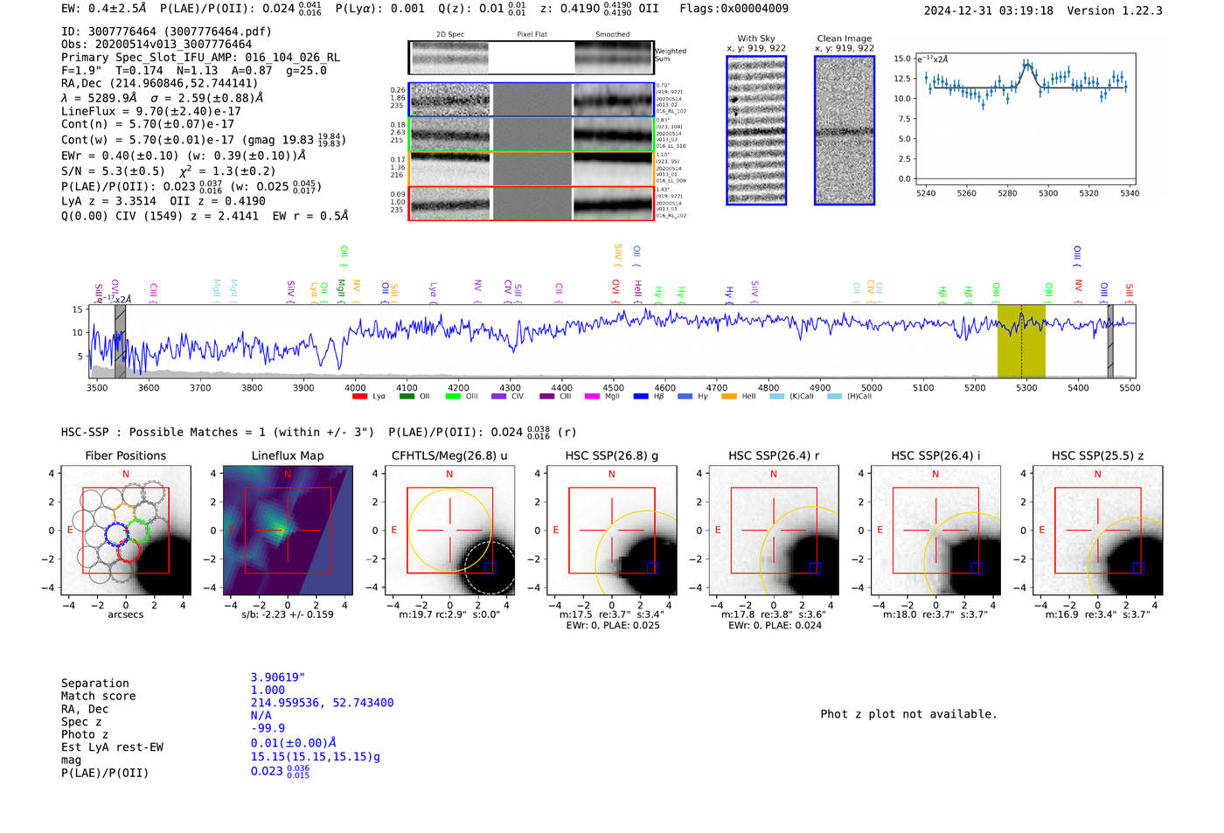The height and width of the screenshot is (833, 1224).
Task: Click the Flags:0x00004009 header text
Action: point(734,9)
